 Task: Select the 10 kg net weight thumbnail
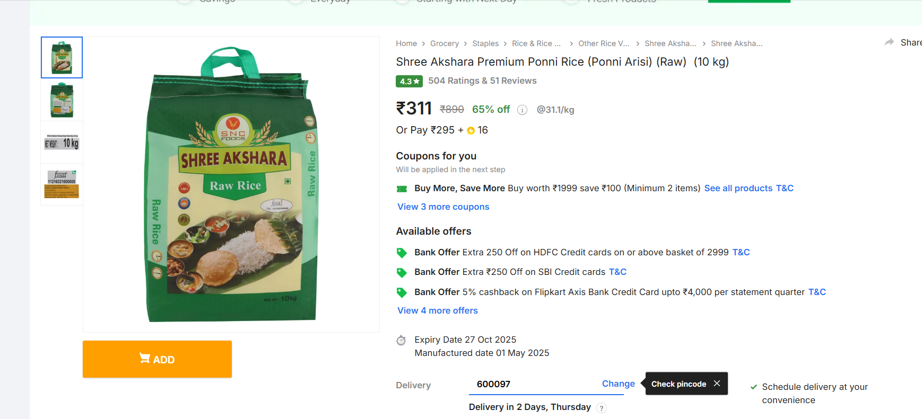point(62,142)
